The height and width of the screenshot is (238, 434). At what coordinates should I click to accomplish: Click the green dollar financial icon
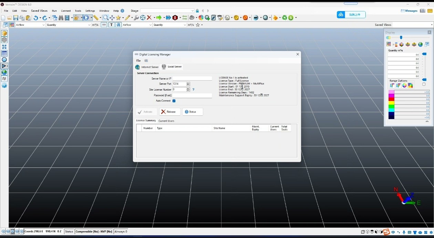[291, 18]
